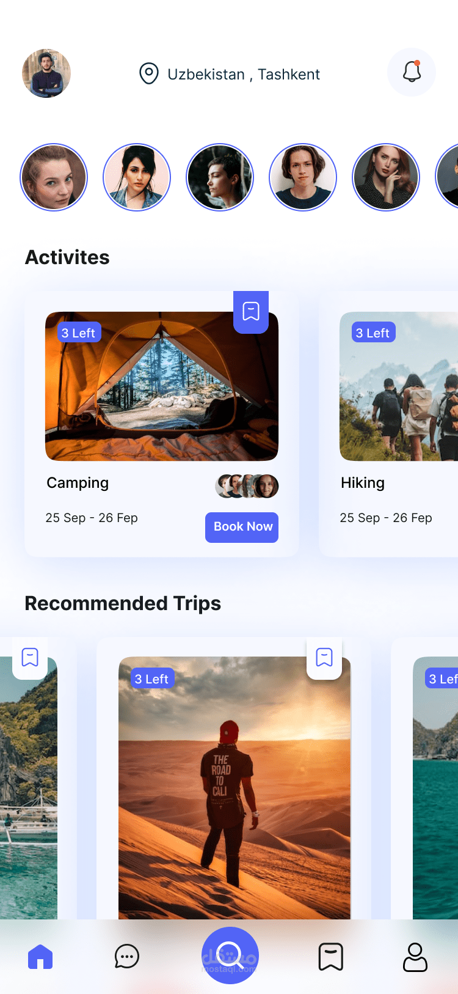This screenshot has height=994, width=458.
Task: Open user profile avatar at top left
Action: pyautogui.click(x=46, y=73)
